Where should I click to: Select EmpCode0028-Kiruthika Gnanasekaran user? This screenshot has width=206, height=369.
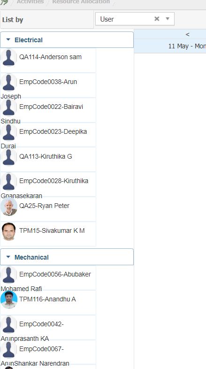[48, 184]
